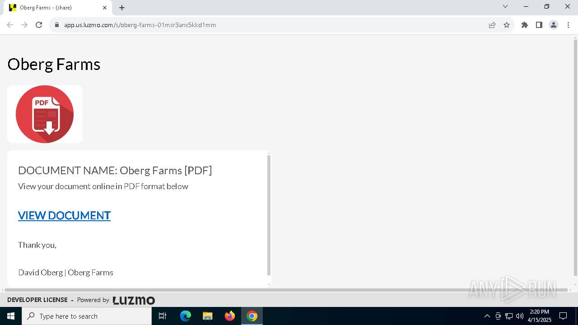Viewport: 578px width, 325px height.
Task: Toggle Chrome side panel icon
Action: click(539, 25)
